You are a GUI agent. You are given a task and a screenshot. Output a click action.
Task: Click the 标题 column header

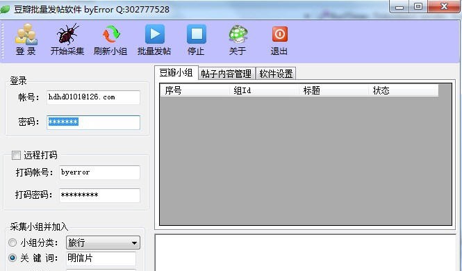pos(334,90)
